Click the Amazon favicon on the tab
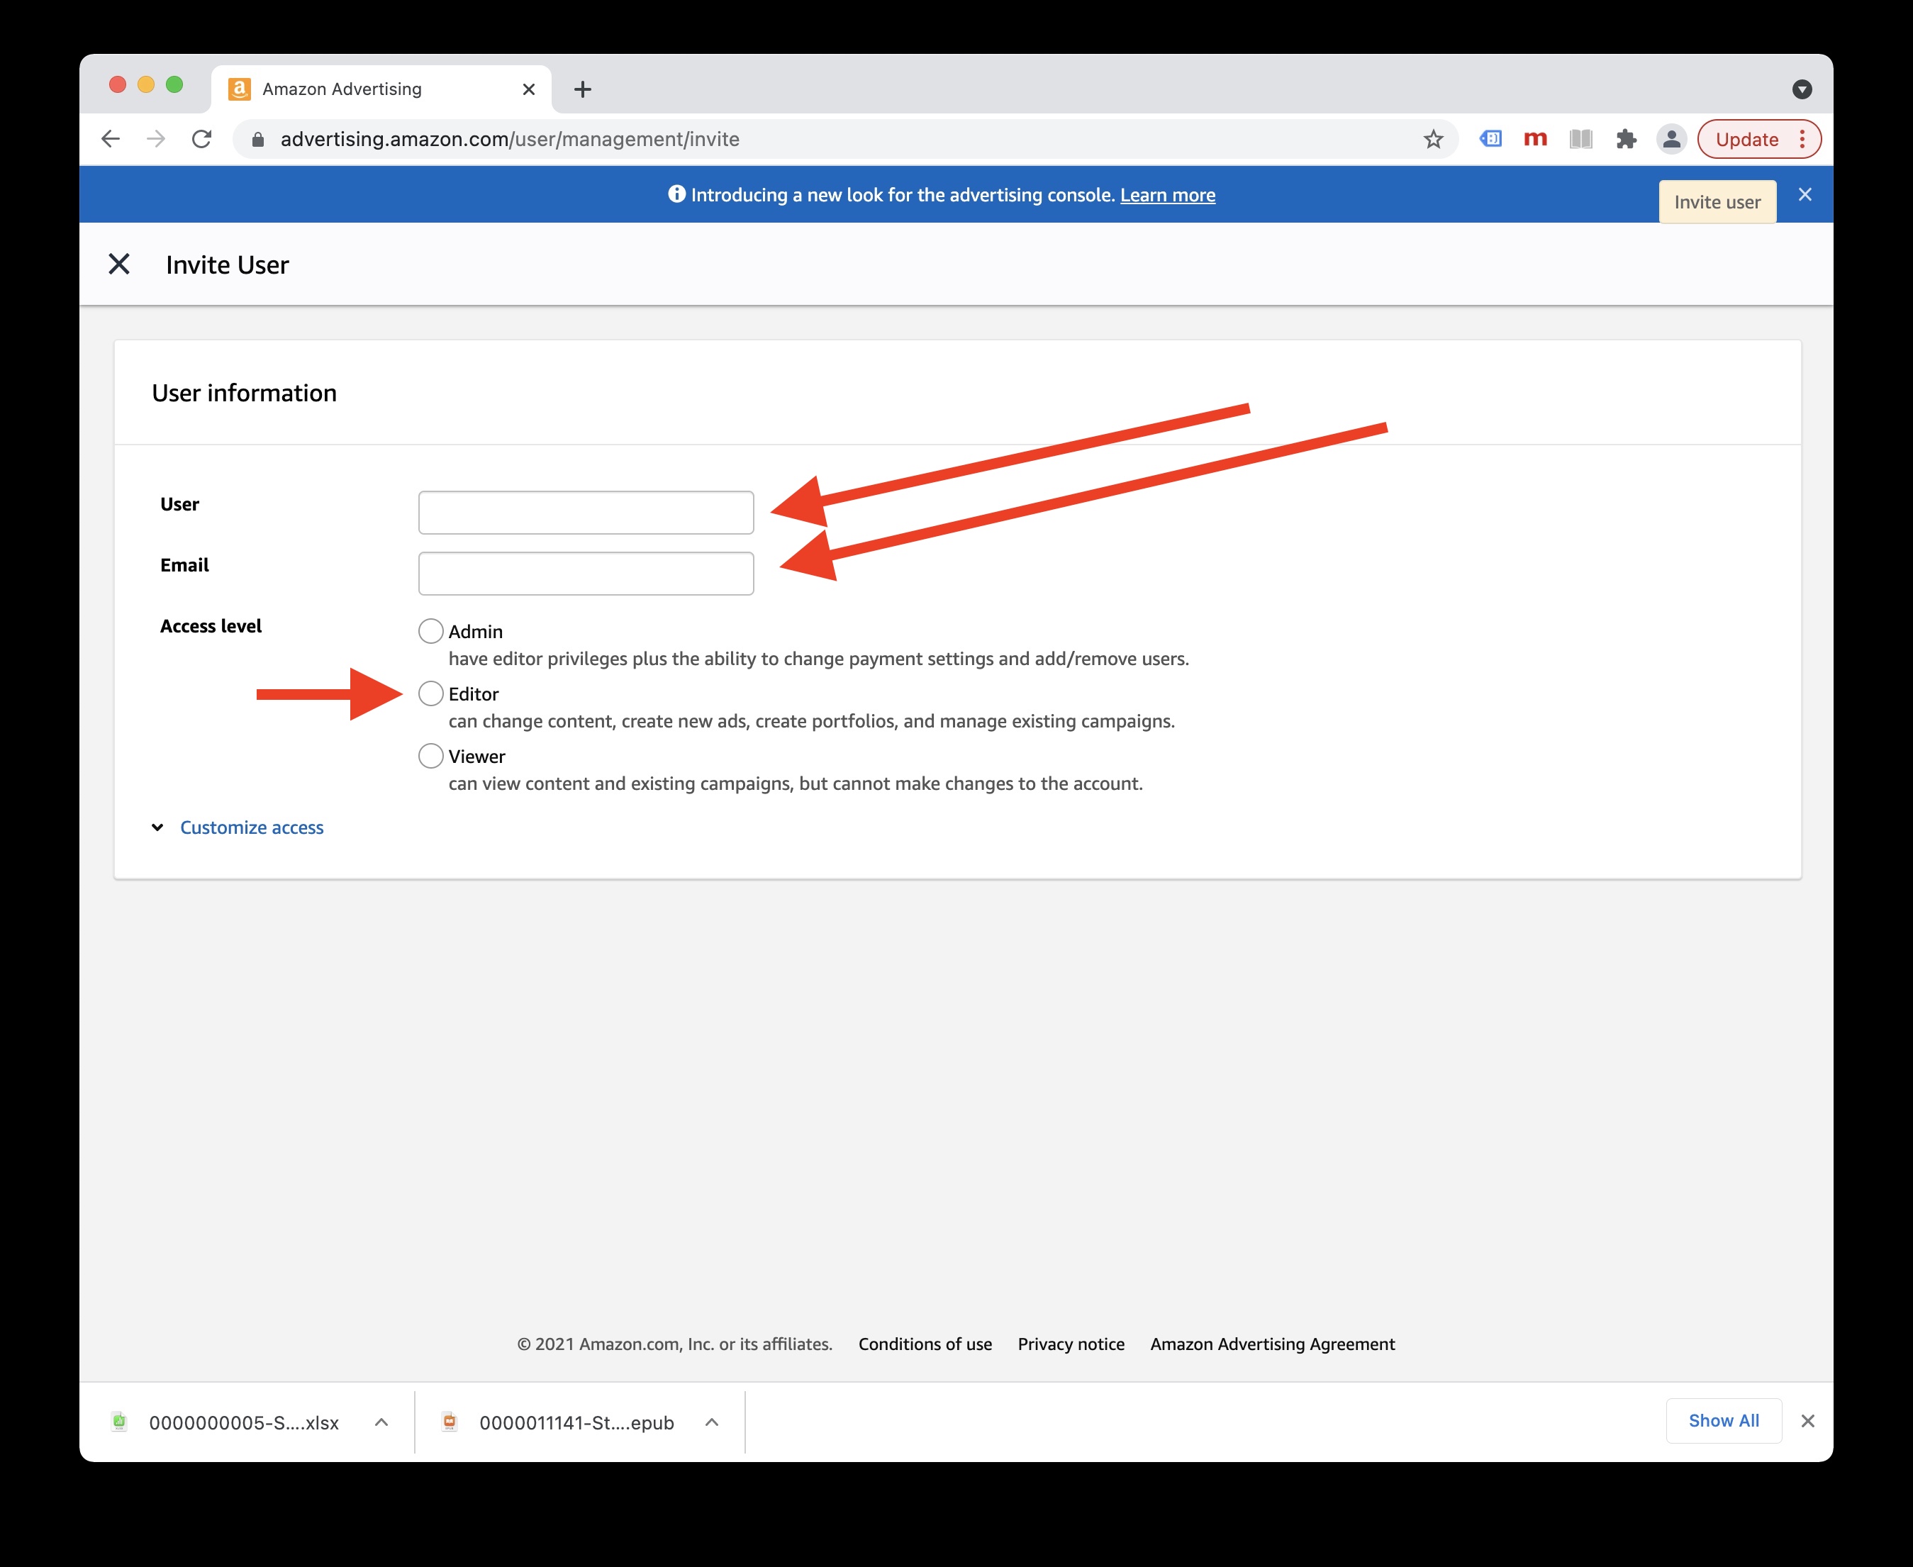This screenshot has width=1913, height=1567. coord(239,89)
